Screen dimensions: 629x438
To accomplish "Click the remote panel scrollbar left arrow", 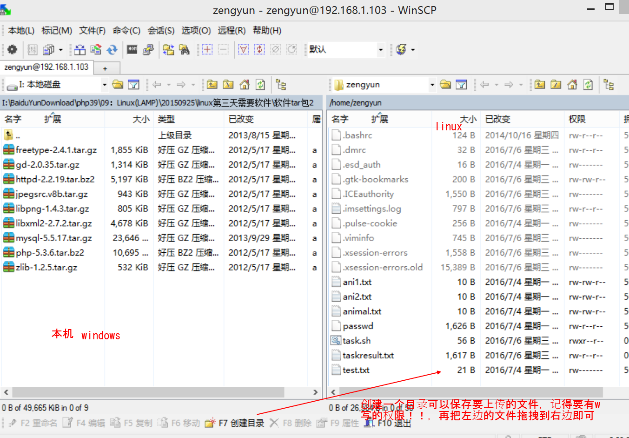I will (x=333, y=392).
